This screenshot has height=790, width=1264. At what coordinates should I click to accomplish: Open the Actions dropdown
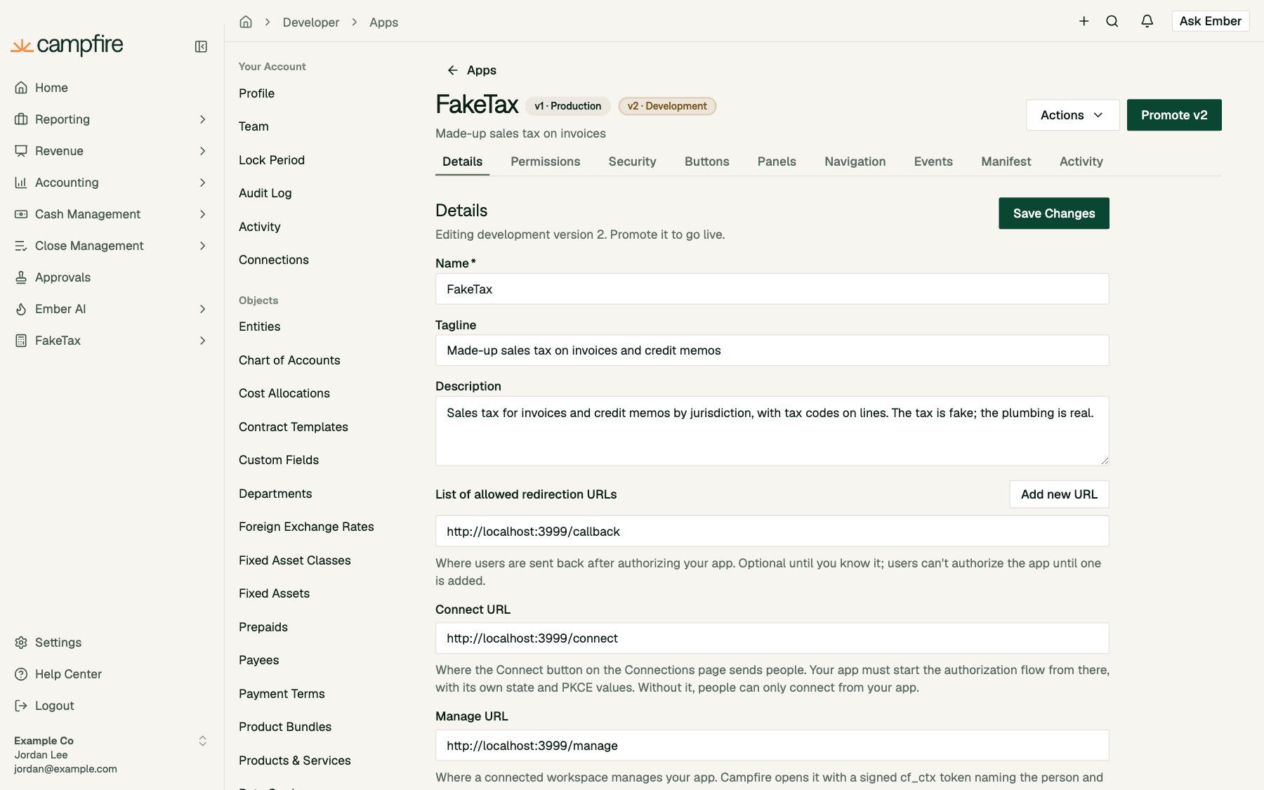[x=1072, y=115]
